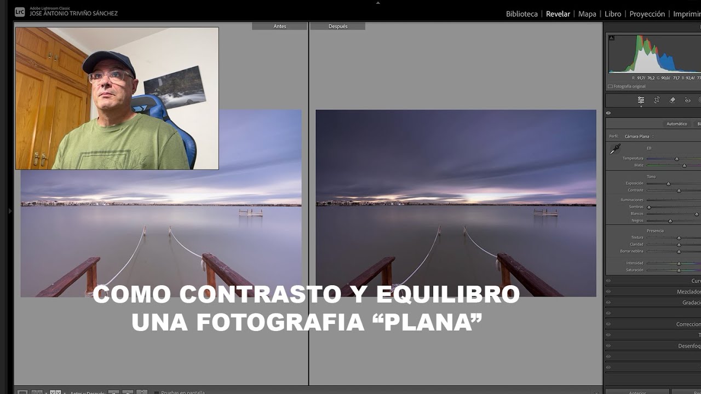
Task: Select the Edit sliders tool icon
Action: pyautogui.click(x=641, y=100)
